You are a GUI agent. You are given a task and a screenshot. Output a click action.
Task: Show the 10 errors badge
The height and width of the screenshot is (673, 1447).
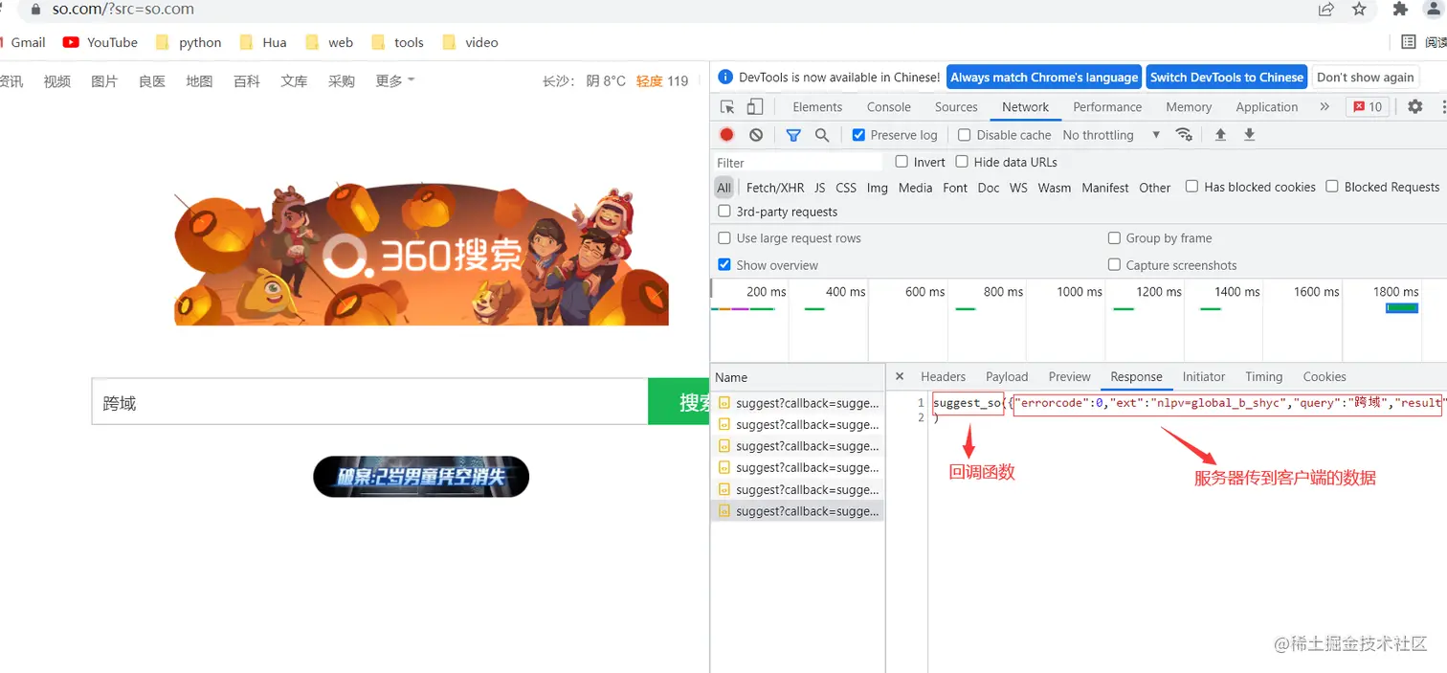(1368, 107)
